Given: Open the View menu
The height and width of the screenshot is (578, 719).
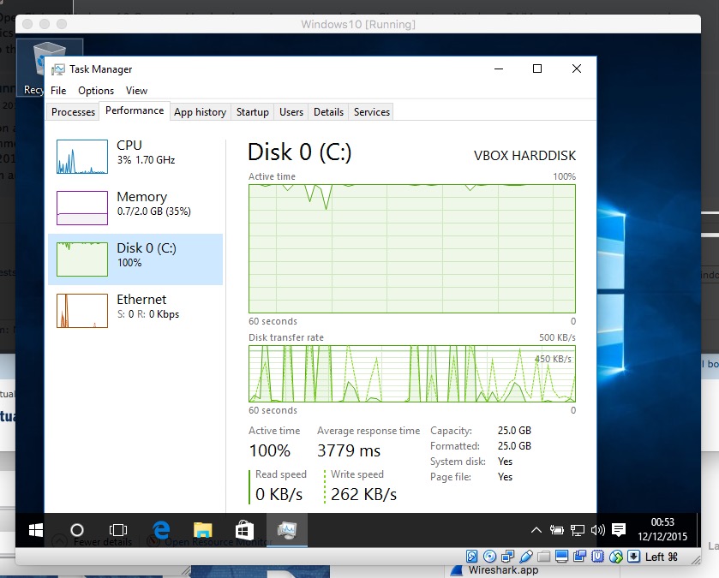Looking at the screenshot, I should coord(136,91).
